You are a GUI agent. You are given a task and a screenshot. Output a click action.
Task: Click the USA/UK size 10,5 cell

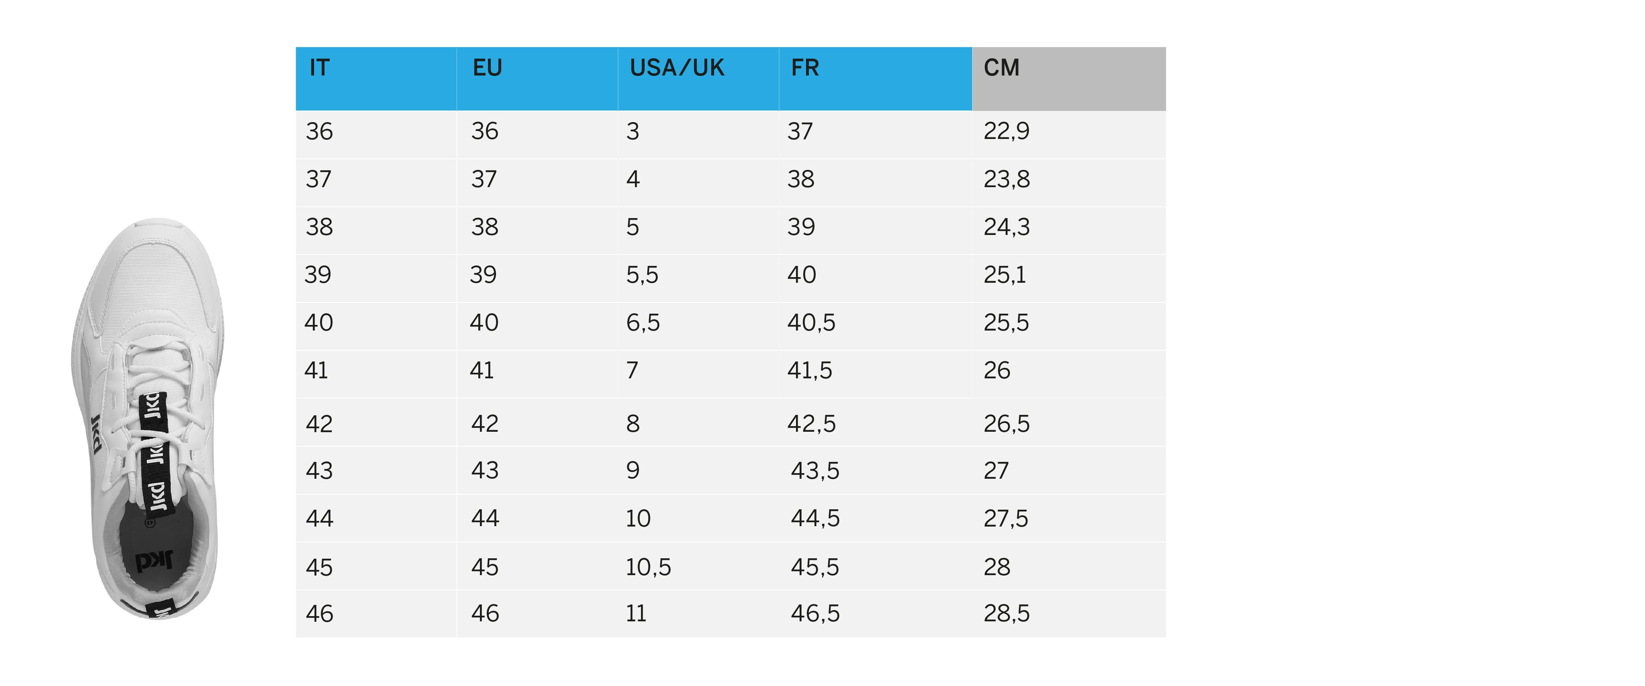[x=648, y=567]
